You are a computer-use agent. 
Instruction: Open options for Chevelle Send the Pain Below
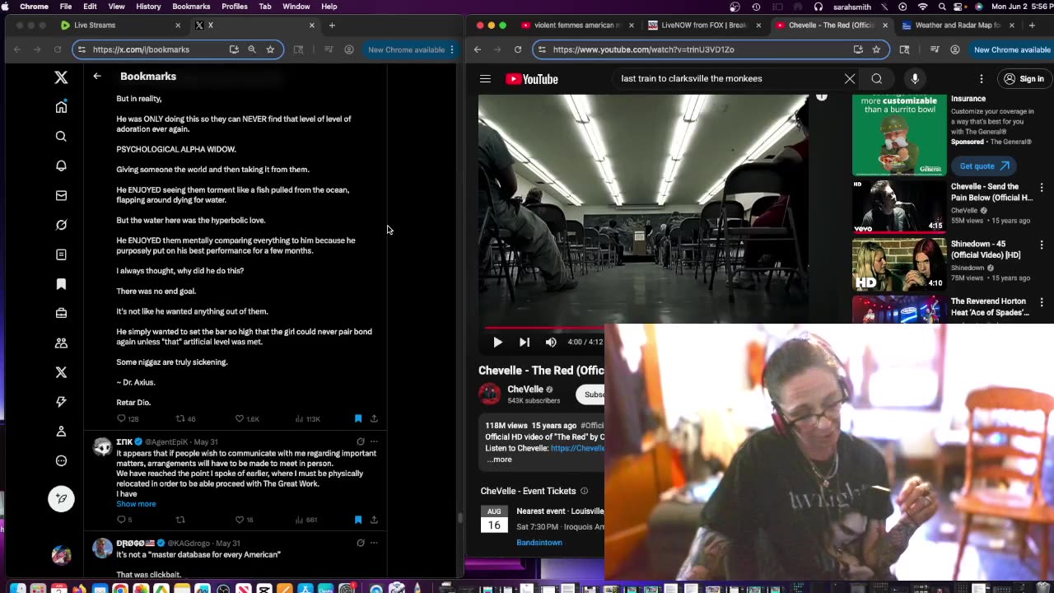[1042, 188]
